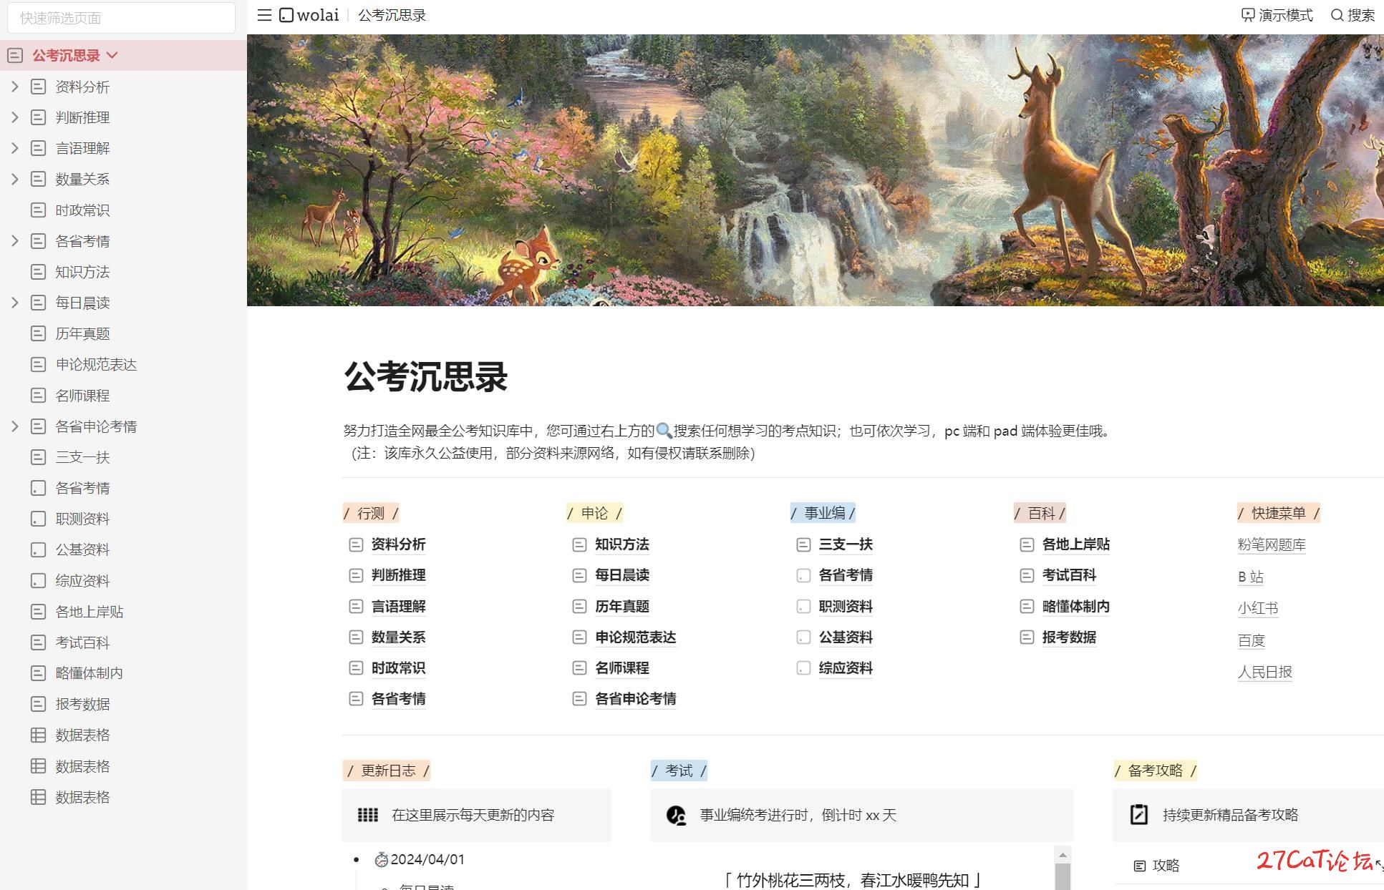The height and width of the screenshot is (890, 1384).
Task: Click the page icon next to 报考数据 in main content
Action: pyautogui.click(x=1027, y=637)
